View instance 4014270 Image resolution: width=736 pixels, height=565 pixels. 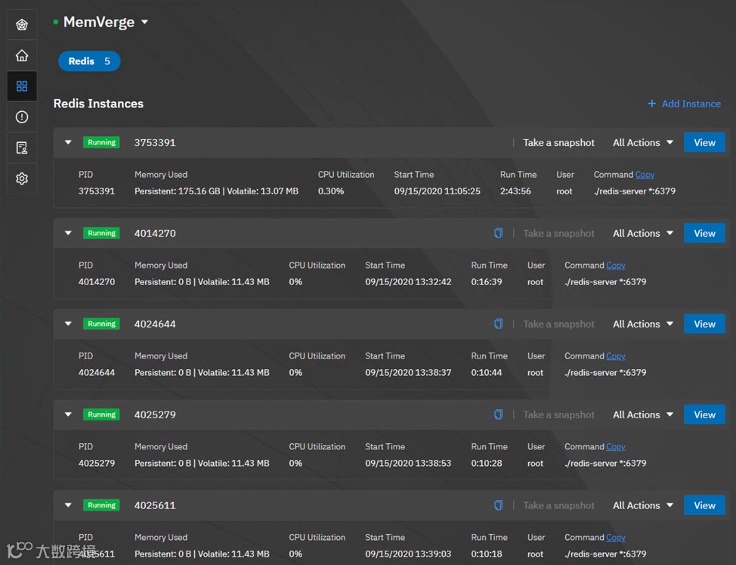pos(704,233)
